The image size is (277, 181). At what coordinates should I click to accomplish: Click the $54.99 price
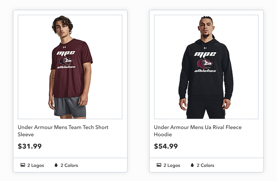tap(166, 146)
